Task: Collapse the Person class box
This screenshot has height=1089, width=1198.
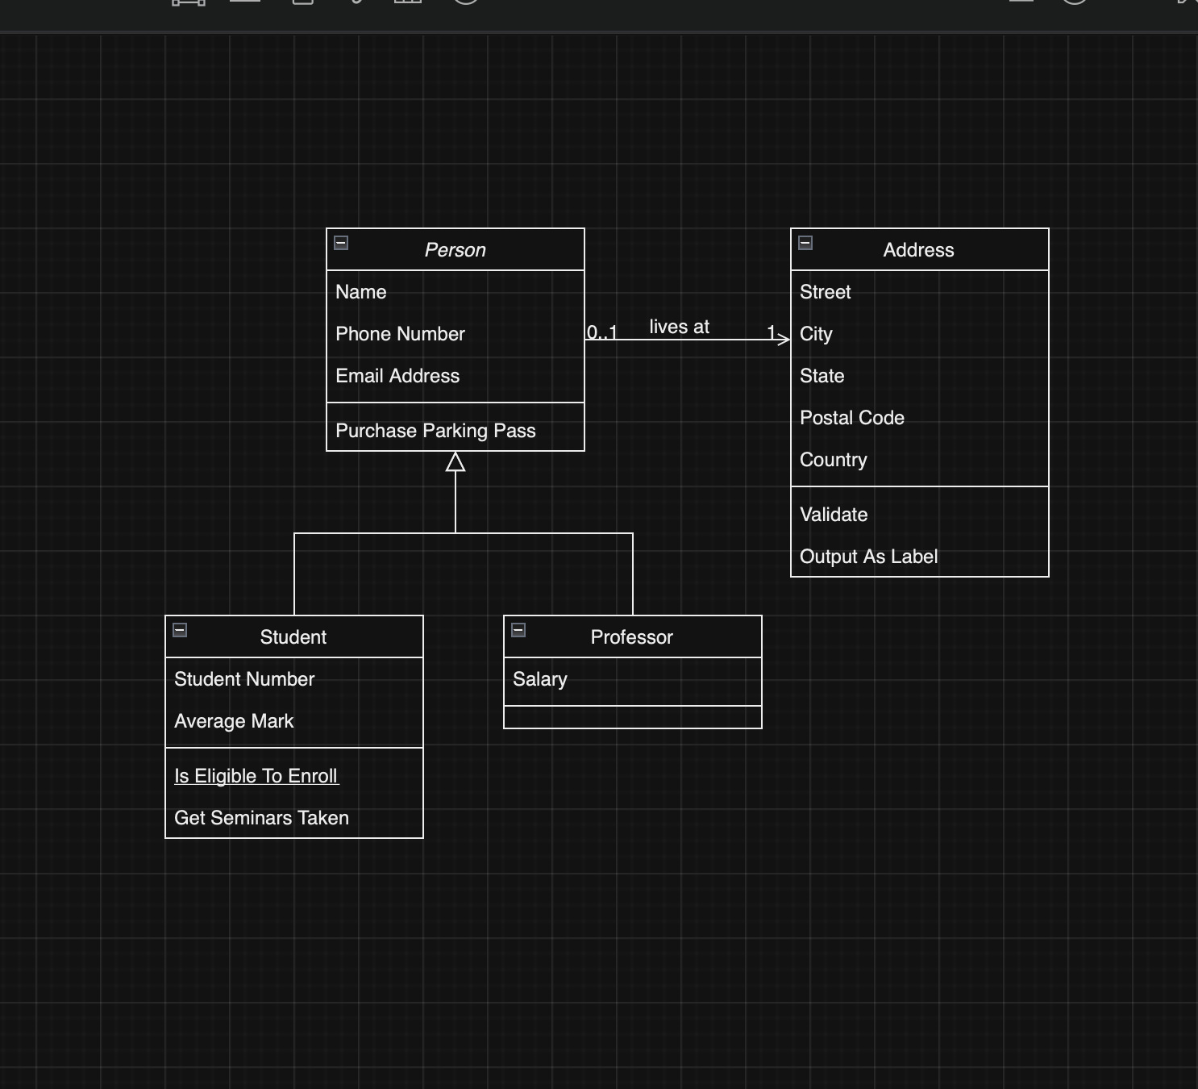Action: point(341,243)
